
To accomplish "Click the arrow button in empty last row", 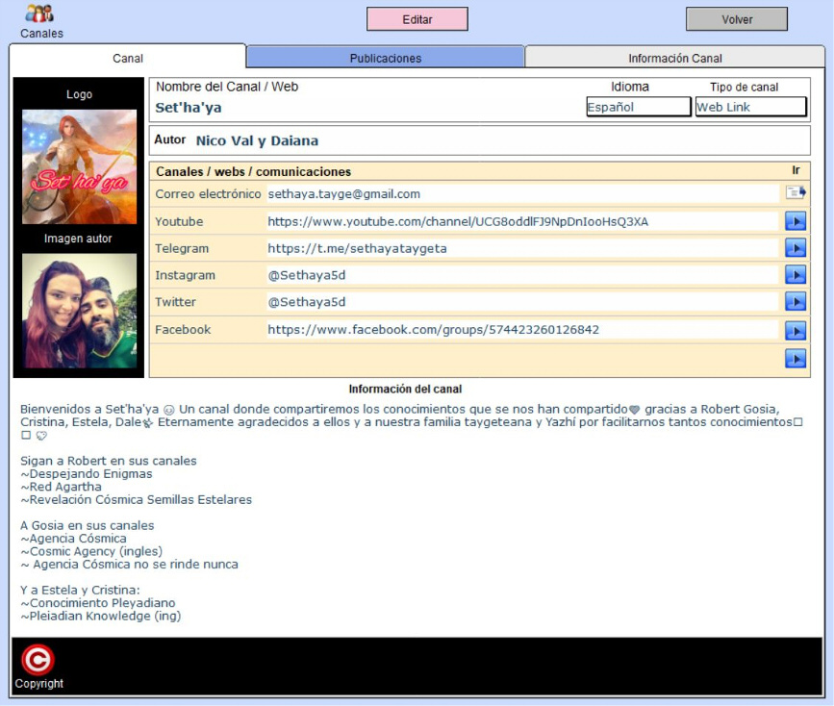I will 795,359.
